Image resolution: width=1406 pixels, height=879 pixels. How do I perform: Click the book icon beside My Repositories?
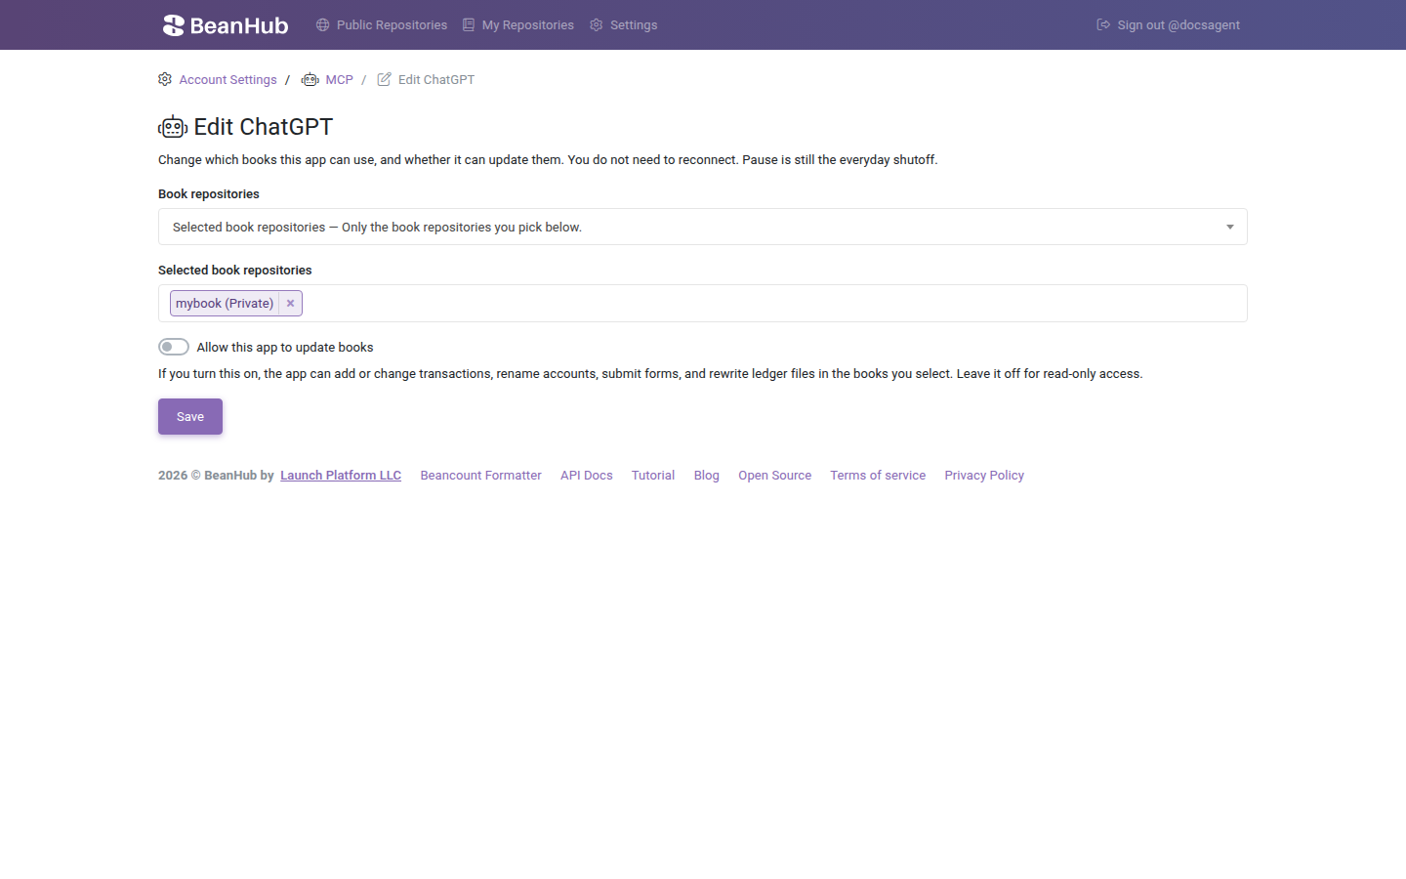pos(469,24)
